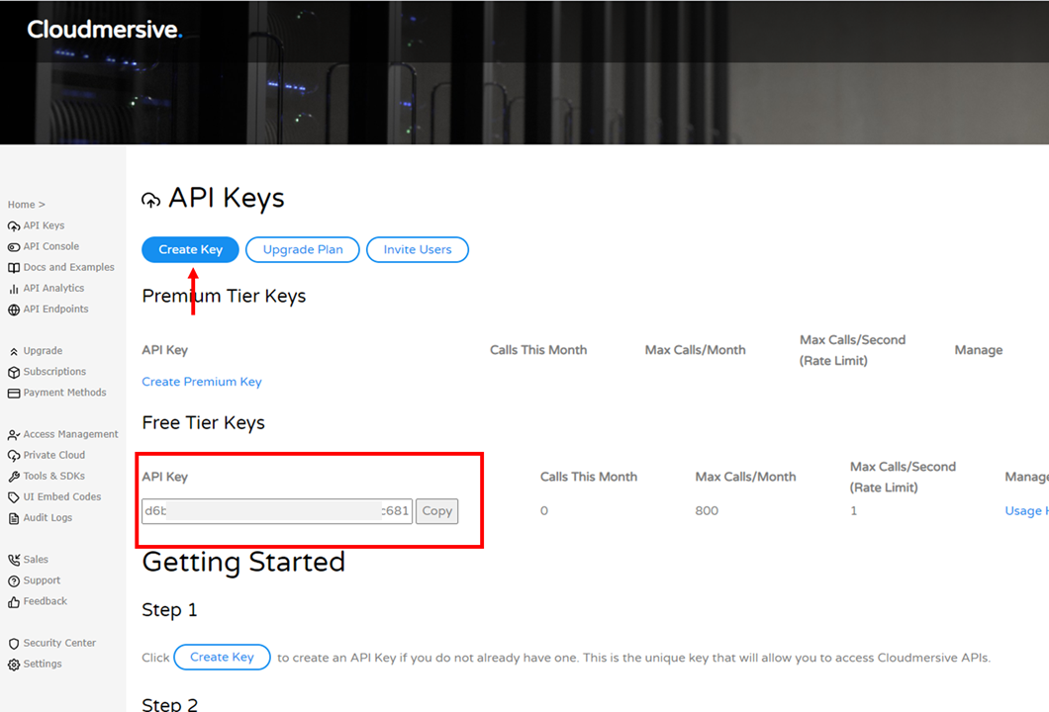
Task: Click the Upgrade Plan button
Action: [303, 249]
